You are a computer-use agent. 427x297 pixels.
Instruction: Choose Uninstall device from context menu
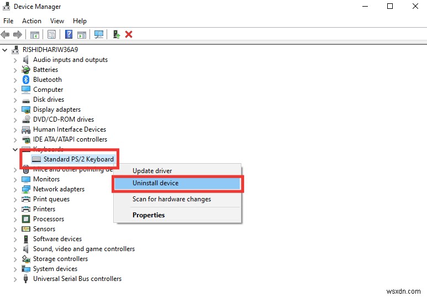pyautogui.click(x=177, y=183)
